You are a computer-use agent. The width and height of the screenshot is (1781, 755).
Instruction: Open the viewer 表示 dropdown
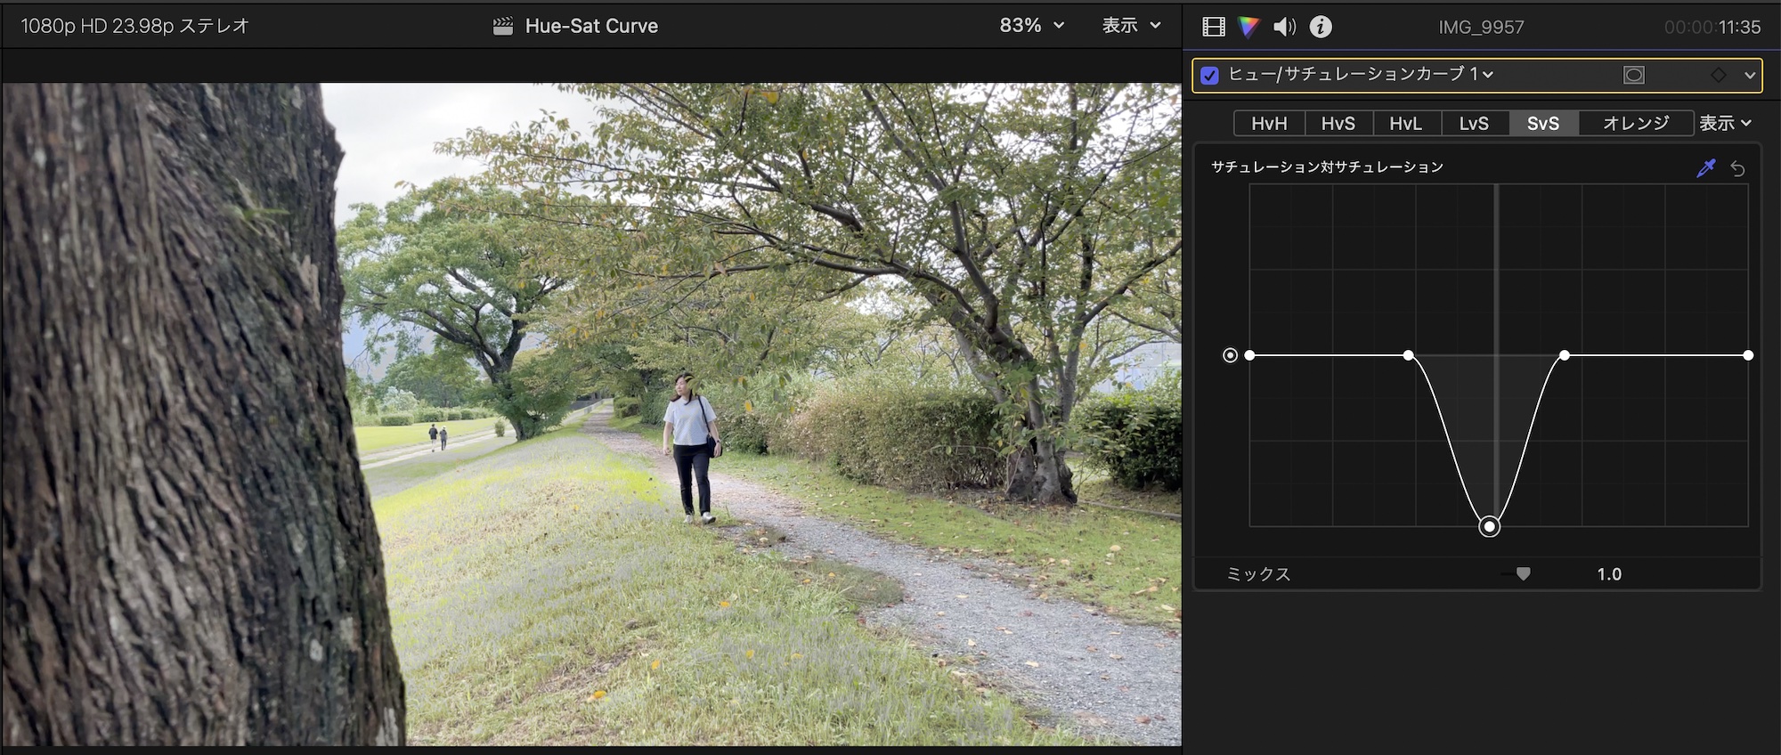1131,26
